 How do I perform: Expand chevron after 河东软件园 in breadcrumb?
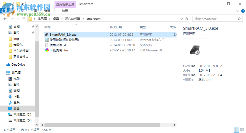pyautogui.click(x=83, y=19)
